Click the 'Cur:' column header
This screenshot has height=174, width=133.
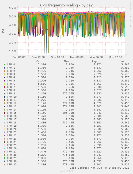pos(39,61)
